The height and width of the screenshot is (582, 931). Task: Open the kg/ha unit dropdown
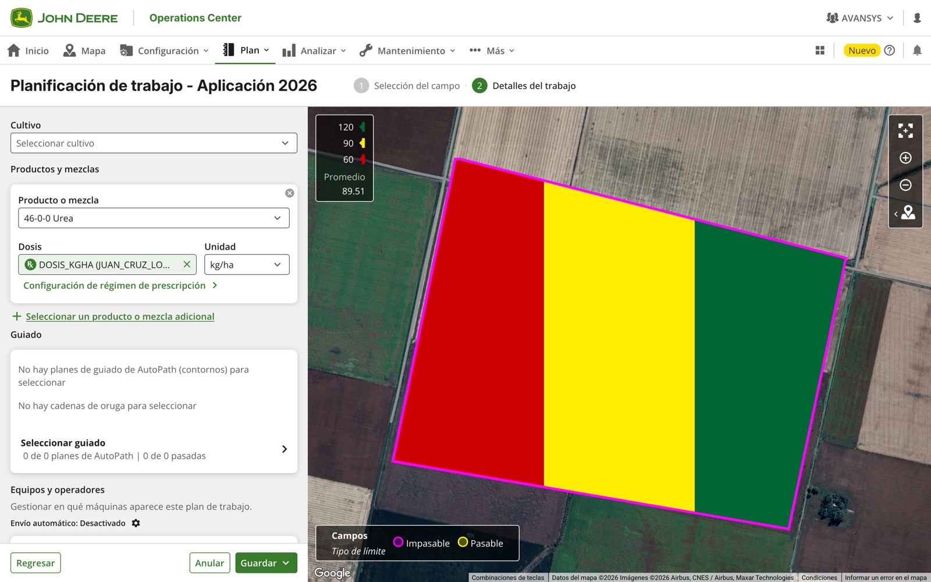coord(247,265)
